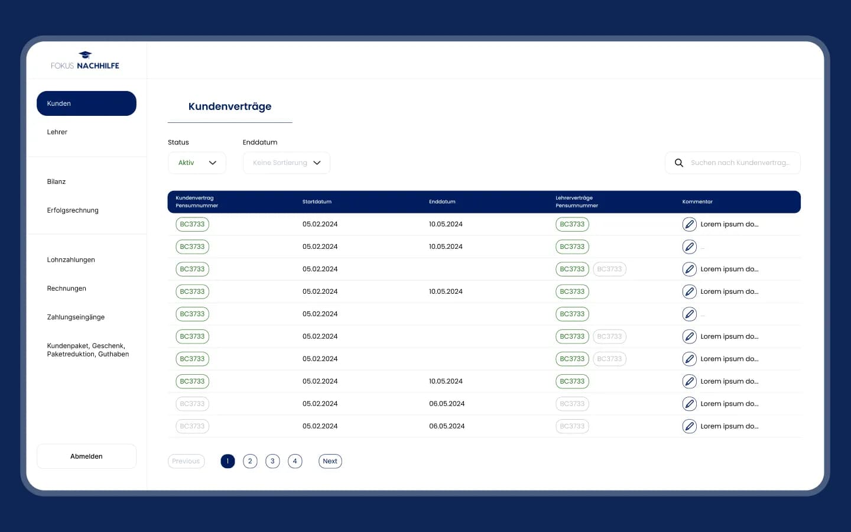Select Lehrer in the sidebar

(x=57, y=132)
